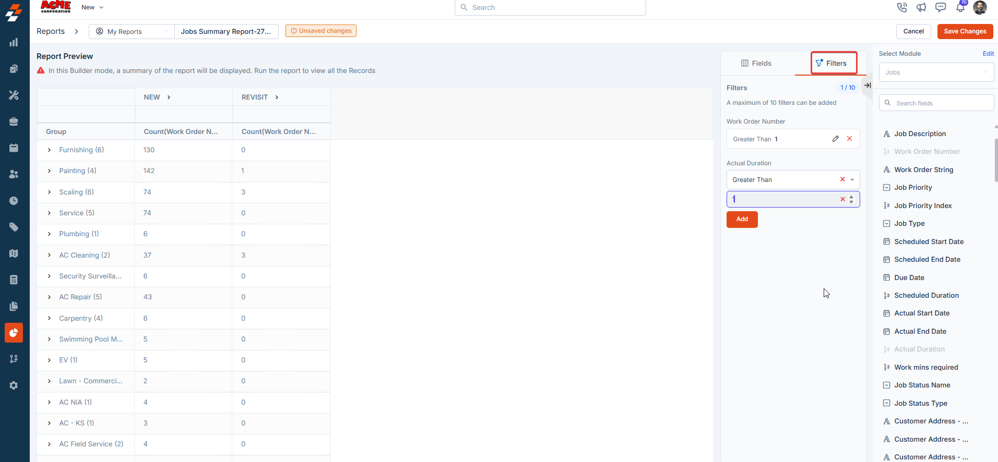Click the Reports breadcrumb link

(x=51, y=31)
